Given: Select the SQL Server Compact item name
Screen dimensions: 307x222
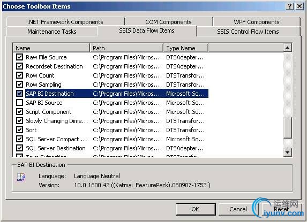Looking at the screenshot, I should click(x=56, y=139).
